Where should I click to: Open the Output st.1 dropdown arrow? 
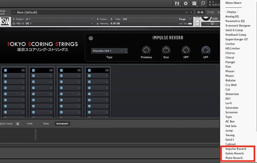(92, 19)
